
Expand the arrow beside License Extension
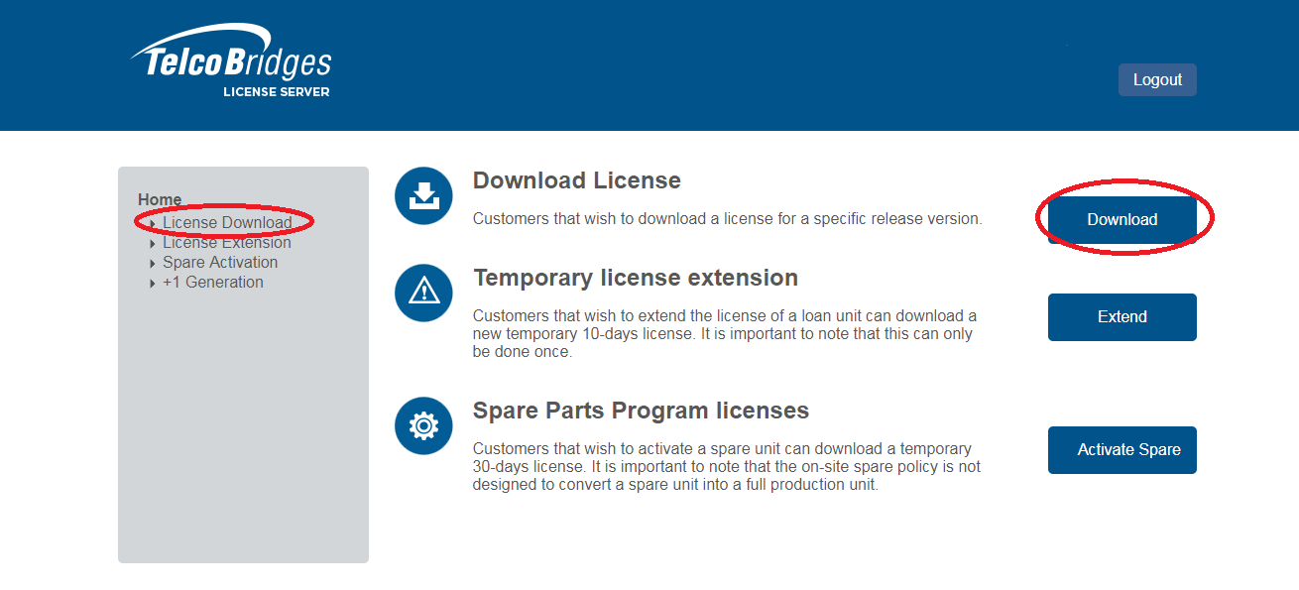coord(153,244)
